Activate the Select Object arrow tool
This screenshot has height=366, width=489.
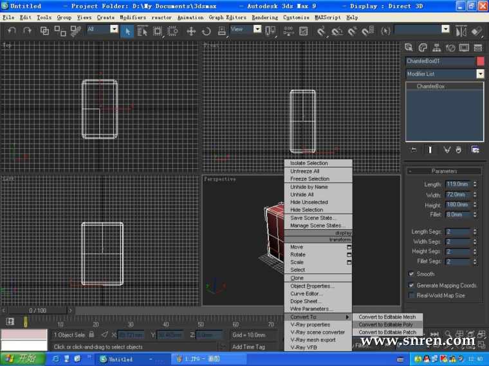point(127,31)
